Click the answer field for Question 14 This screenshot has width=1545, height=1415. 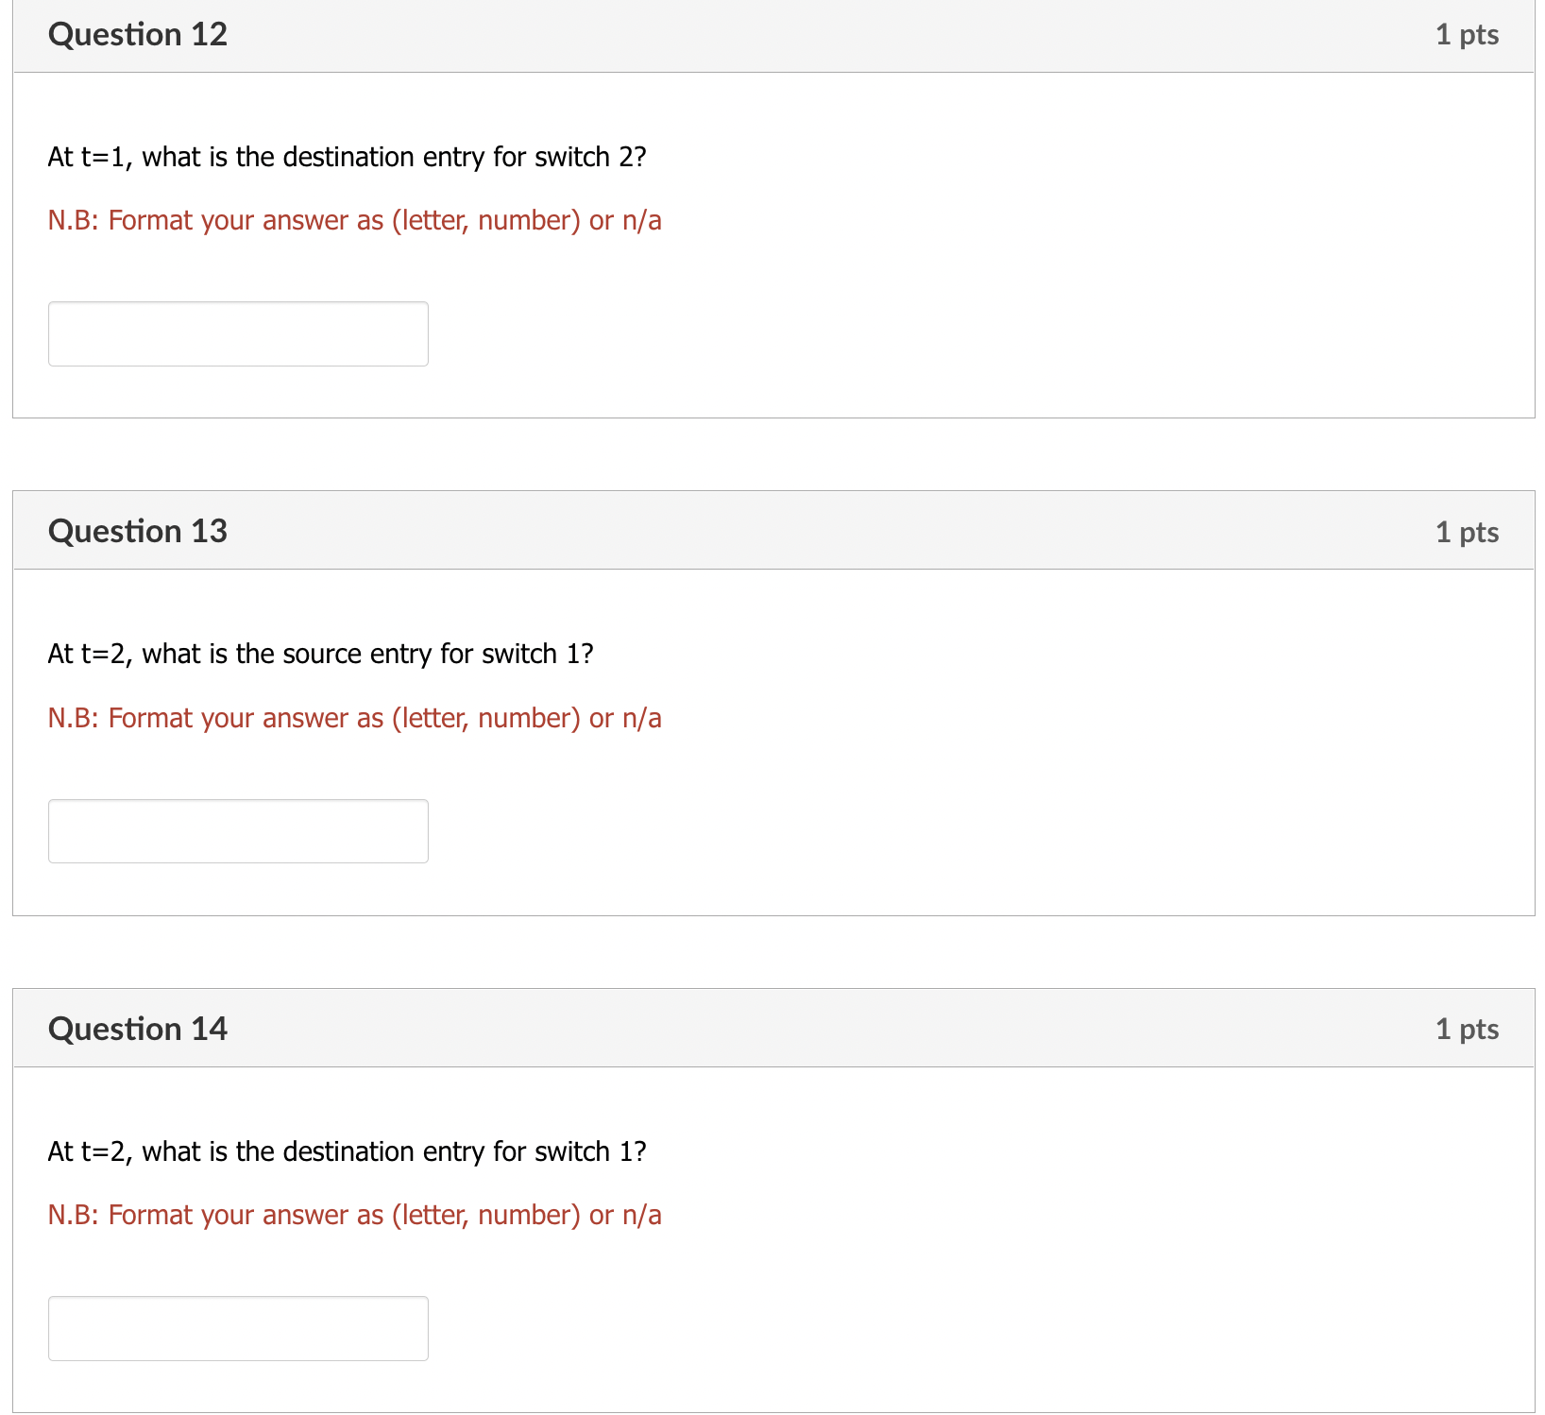click(238, 1328)
